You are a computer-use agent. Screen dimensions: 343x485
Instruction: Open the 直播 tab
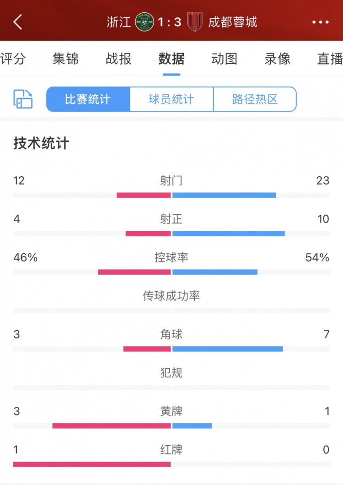[330, 59]
